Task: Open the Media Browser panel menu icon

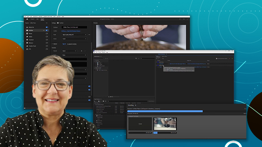Action: tap(101, 56)
